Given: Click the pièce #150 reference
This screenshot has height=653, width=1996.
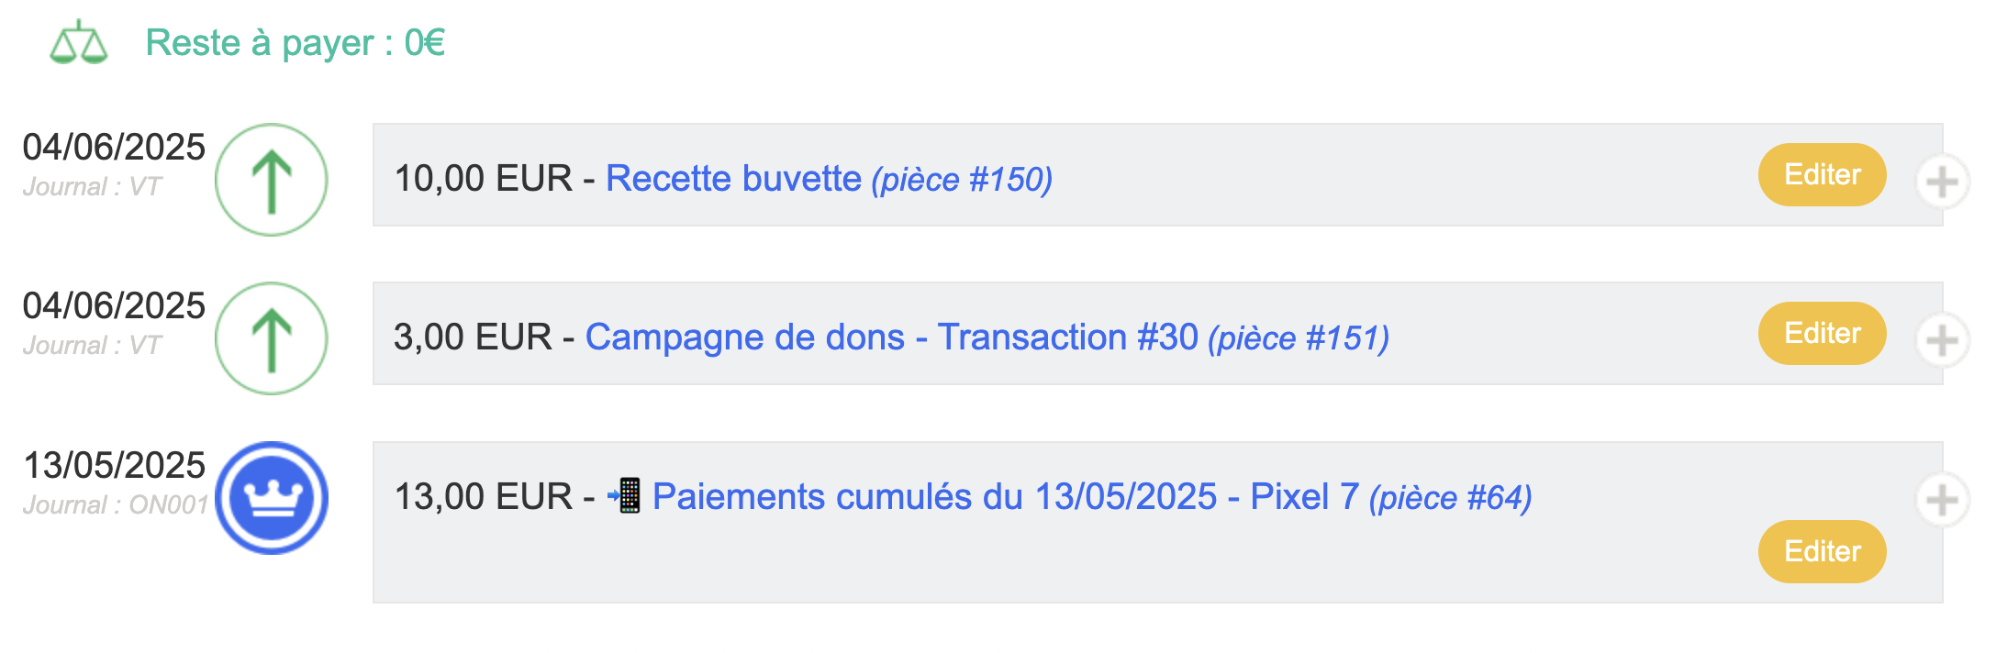Looking at the screenshot, I should (x=962, y=179).
